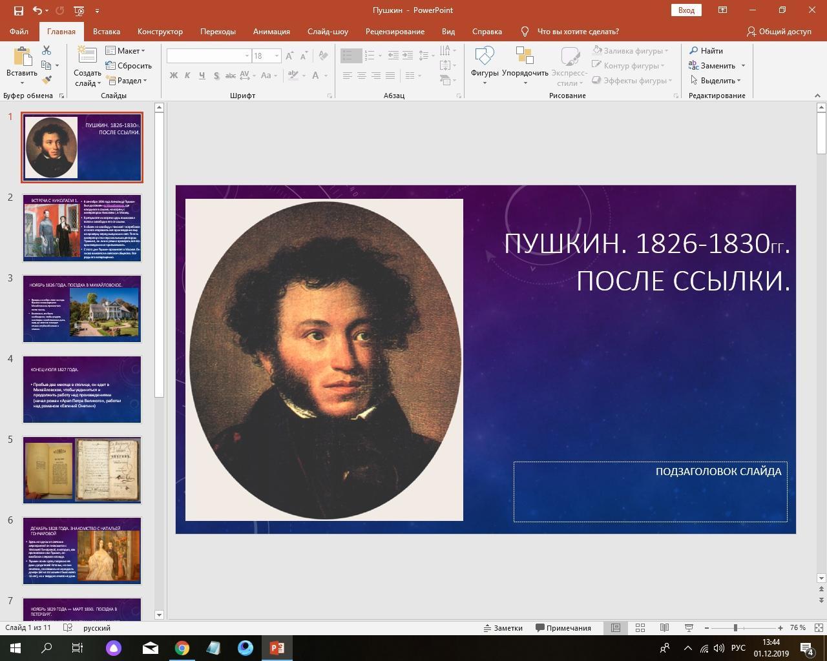This screenshot has width=827, height=661.
Task: Open Google Chrome from the taskbar
Action: 182,648
